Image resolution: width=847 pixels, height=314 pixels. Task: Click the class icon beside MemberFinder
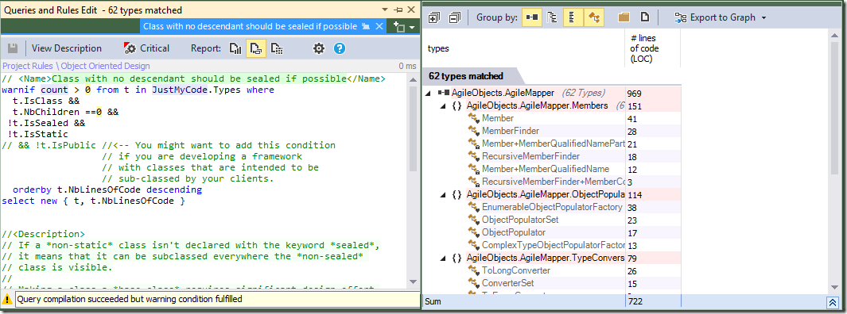coord(474,131)
